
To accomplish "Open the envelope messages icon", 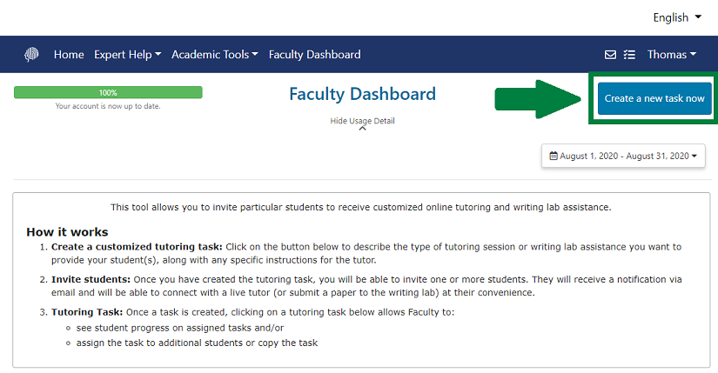I will [611, 55].
